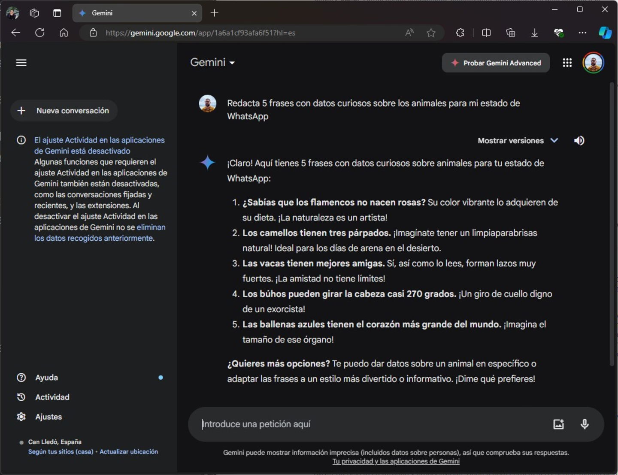
Task: View site information lock icon
Action: click(93, 33)
